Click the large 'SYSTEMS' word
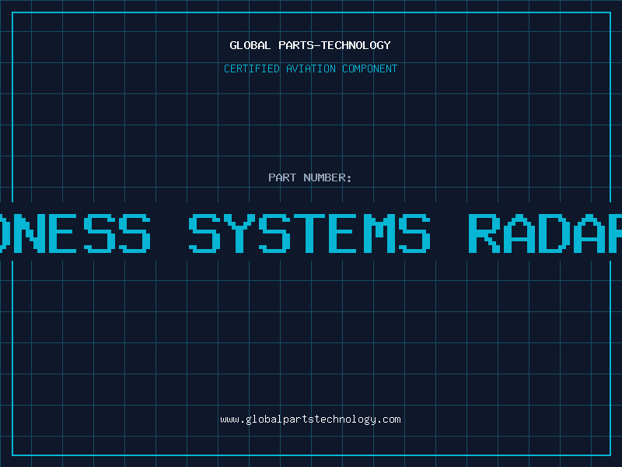 coord(309,233)
